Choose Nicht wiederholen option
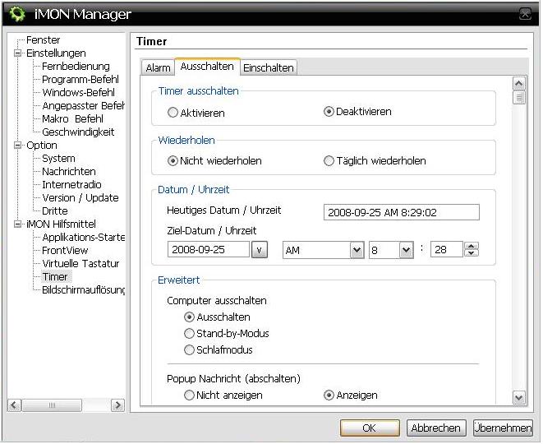The width and height of the screenshot is (543, 444). point(173,161)
